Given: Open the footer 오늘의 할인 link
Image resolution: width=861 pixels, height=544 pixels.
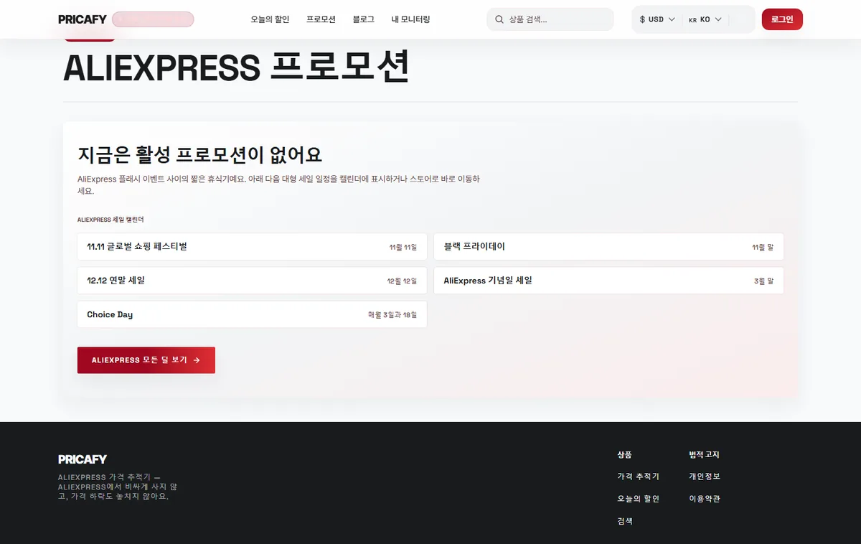Looking at the screenshot, I should (638, 499).
